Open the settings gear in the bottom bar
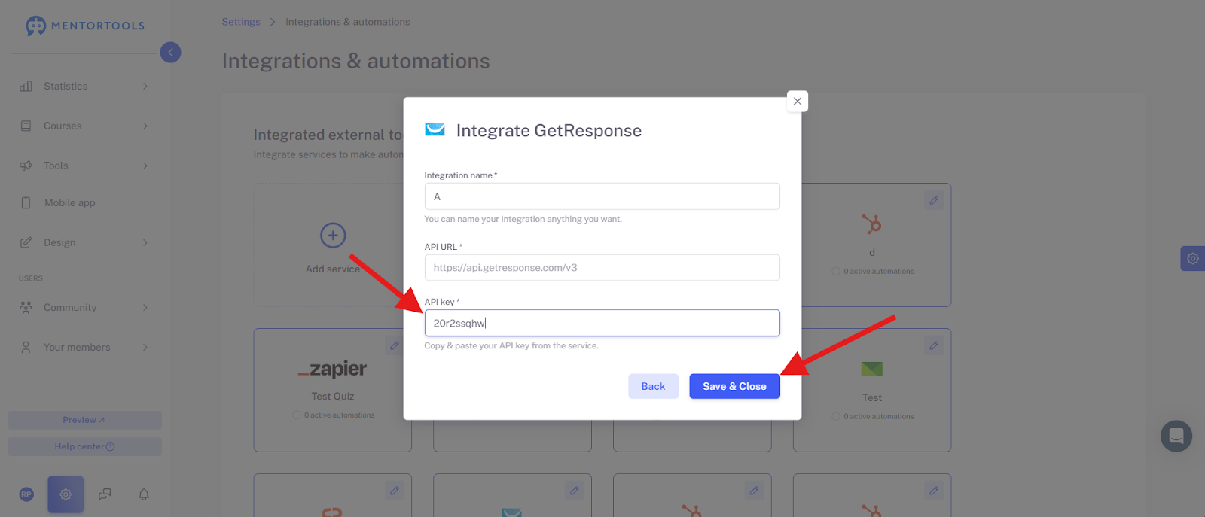The image size is (1205, 517). 66,494
